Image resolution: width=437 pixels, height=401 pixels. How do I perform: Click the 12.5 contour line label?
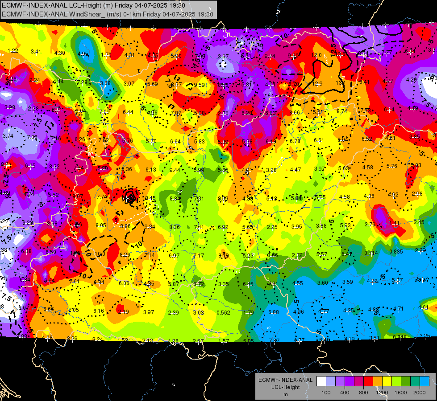pyautogui.click(x=333, y=50)
